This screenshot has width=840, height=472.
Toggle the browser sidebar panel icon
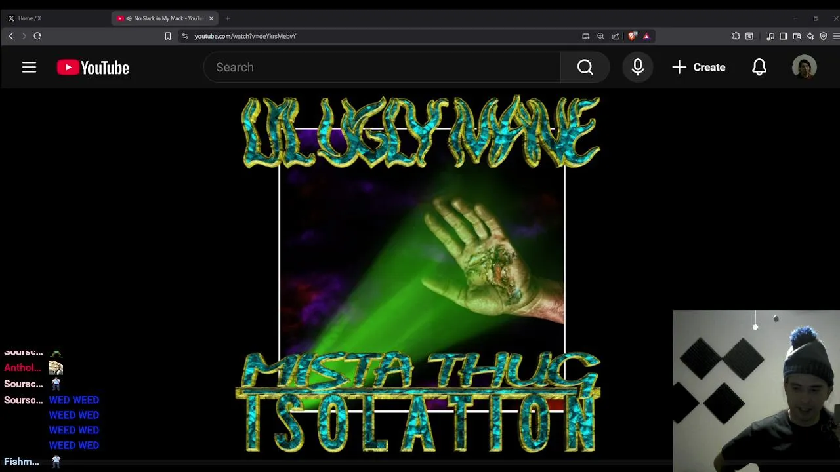[x=784, y=36]
